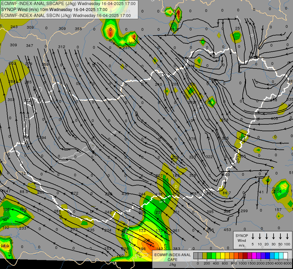Click the 100 m/s wind legend arrow
This screenshot has width=293, height=269.
coord(287,236)
